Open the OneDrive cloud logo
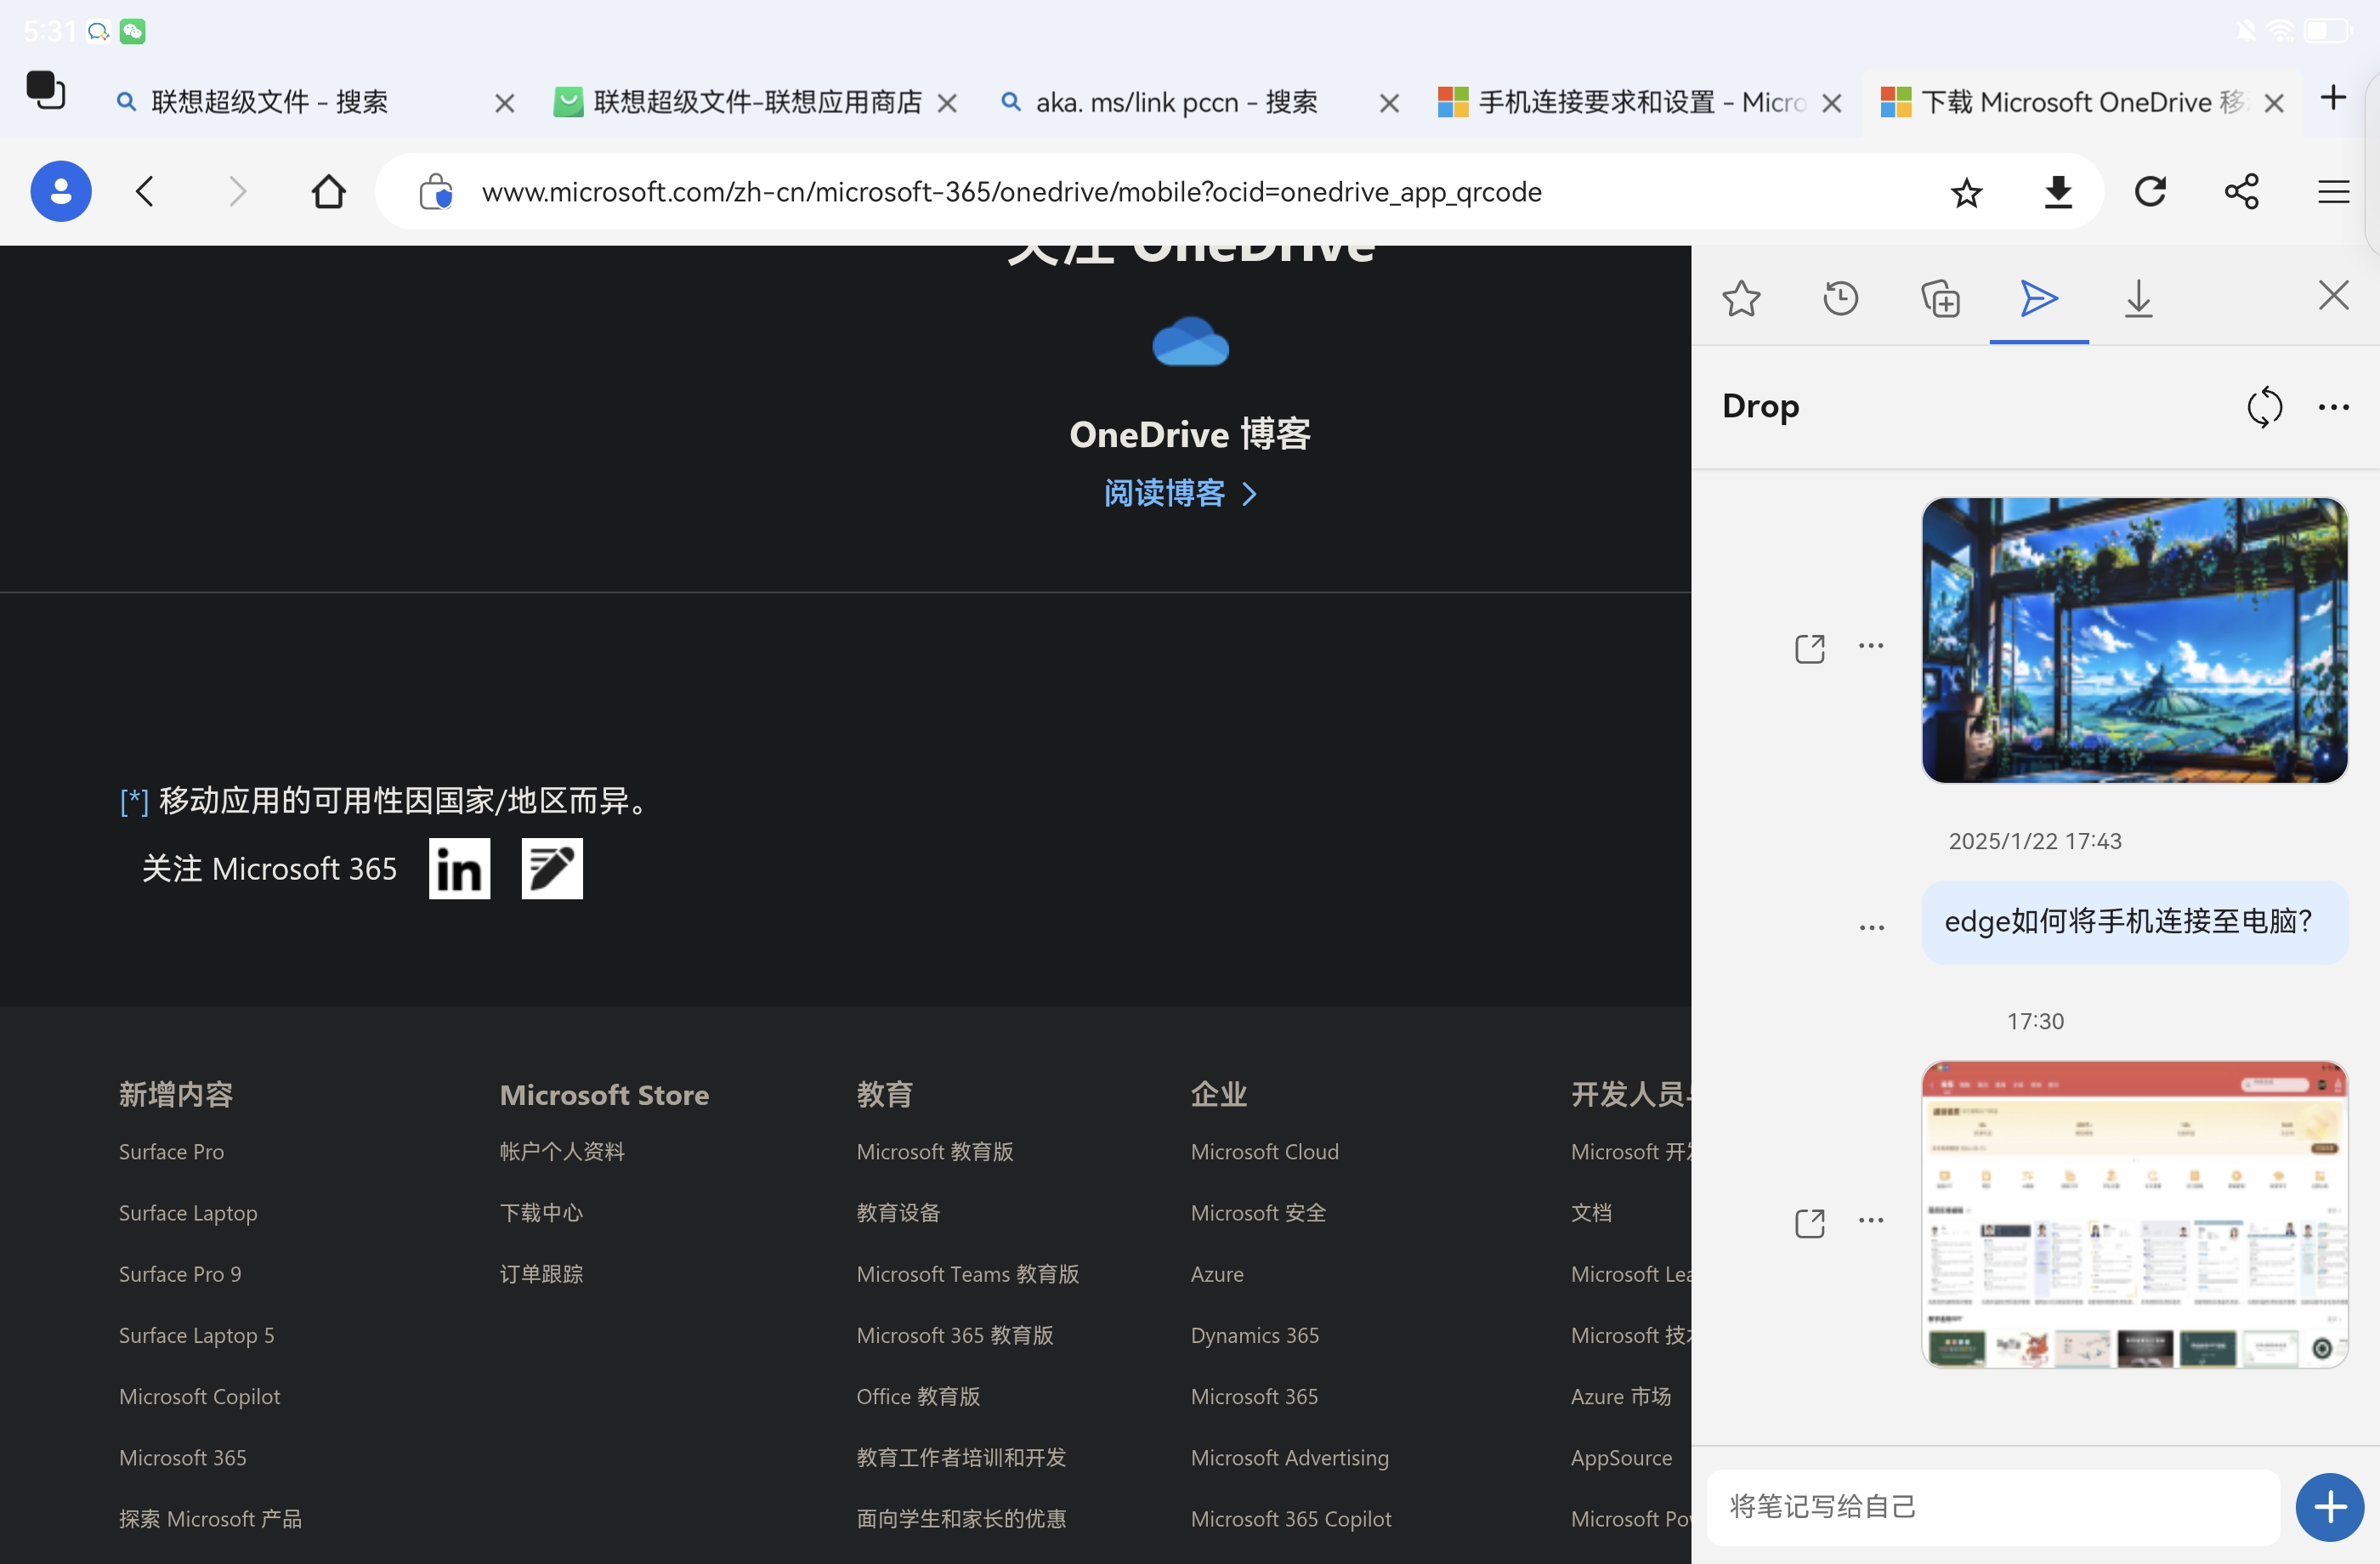 [x=1190, y=342]
